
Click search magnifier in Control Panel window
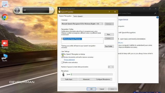(x=155, y=13)
